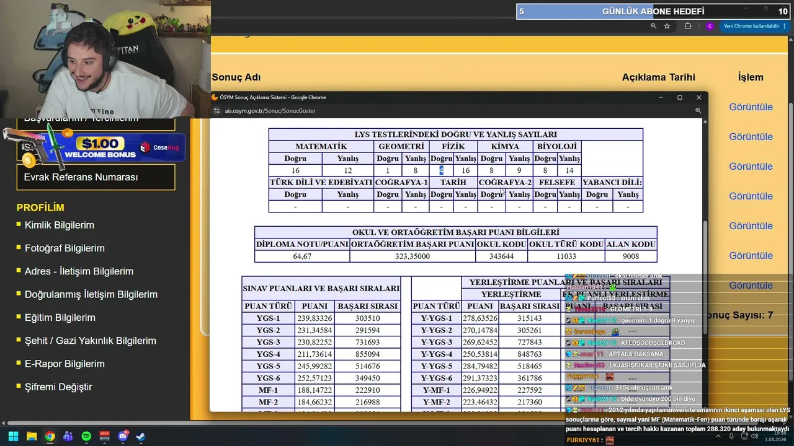The height and width of the screenshot is (446, 794).
Task: Click the Açıklama Tarihi column header
Action: 659,77
